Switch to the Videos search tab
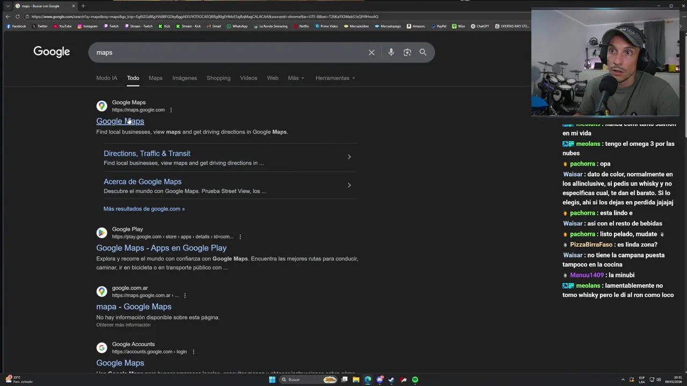The height and width of the screenshot is (386, 687). coord(249,78)
